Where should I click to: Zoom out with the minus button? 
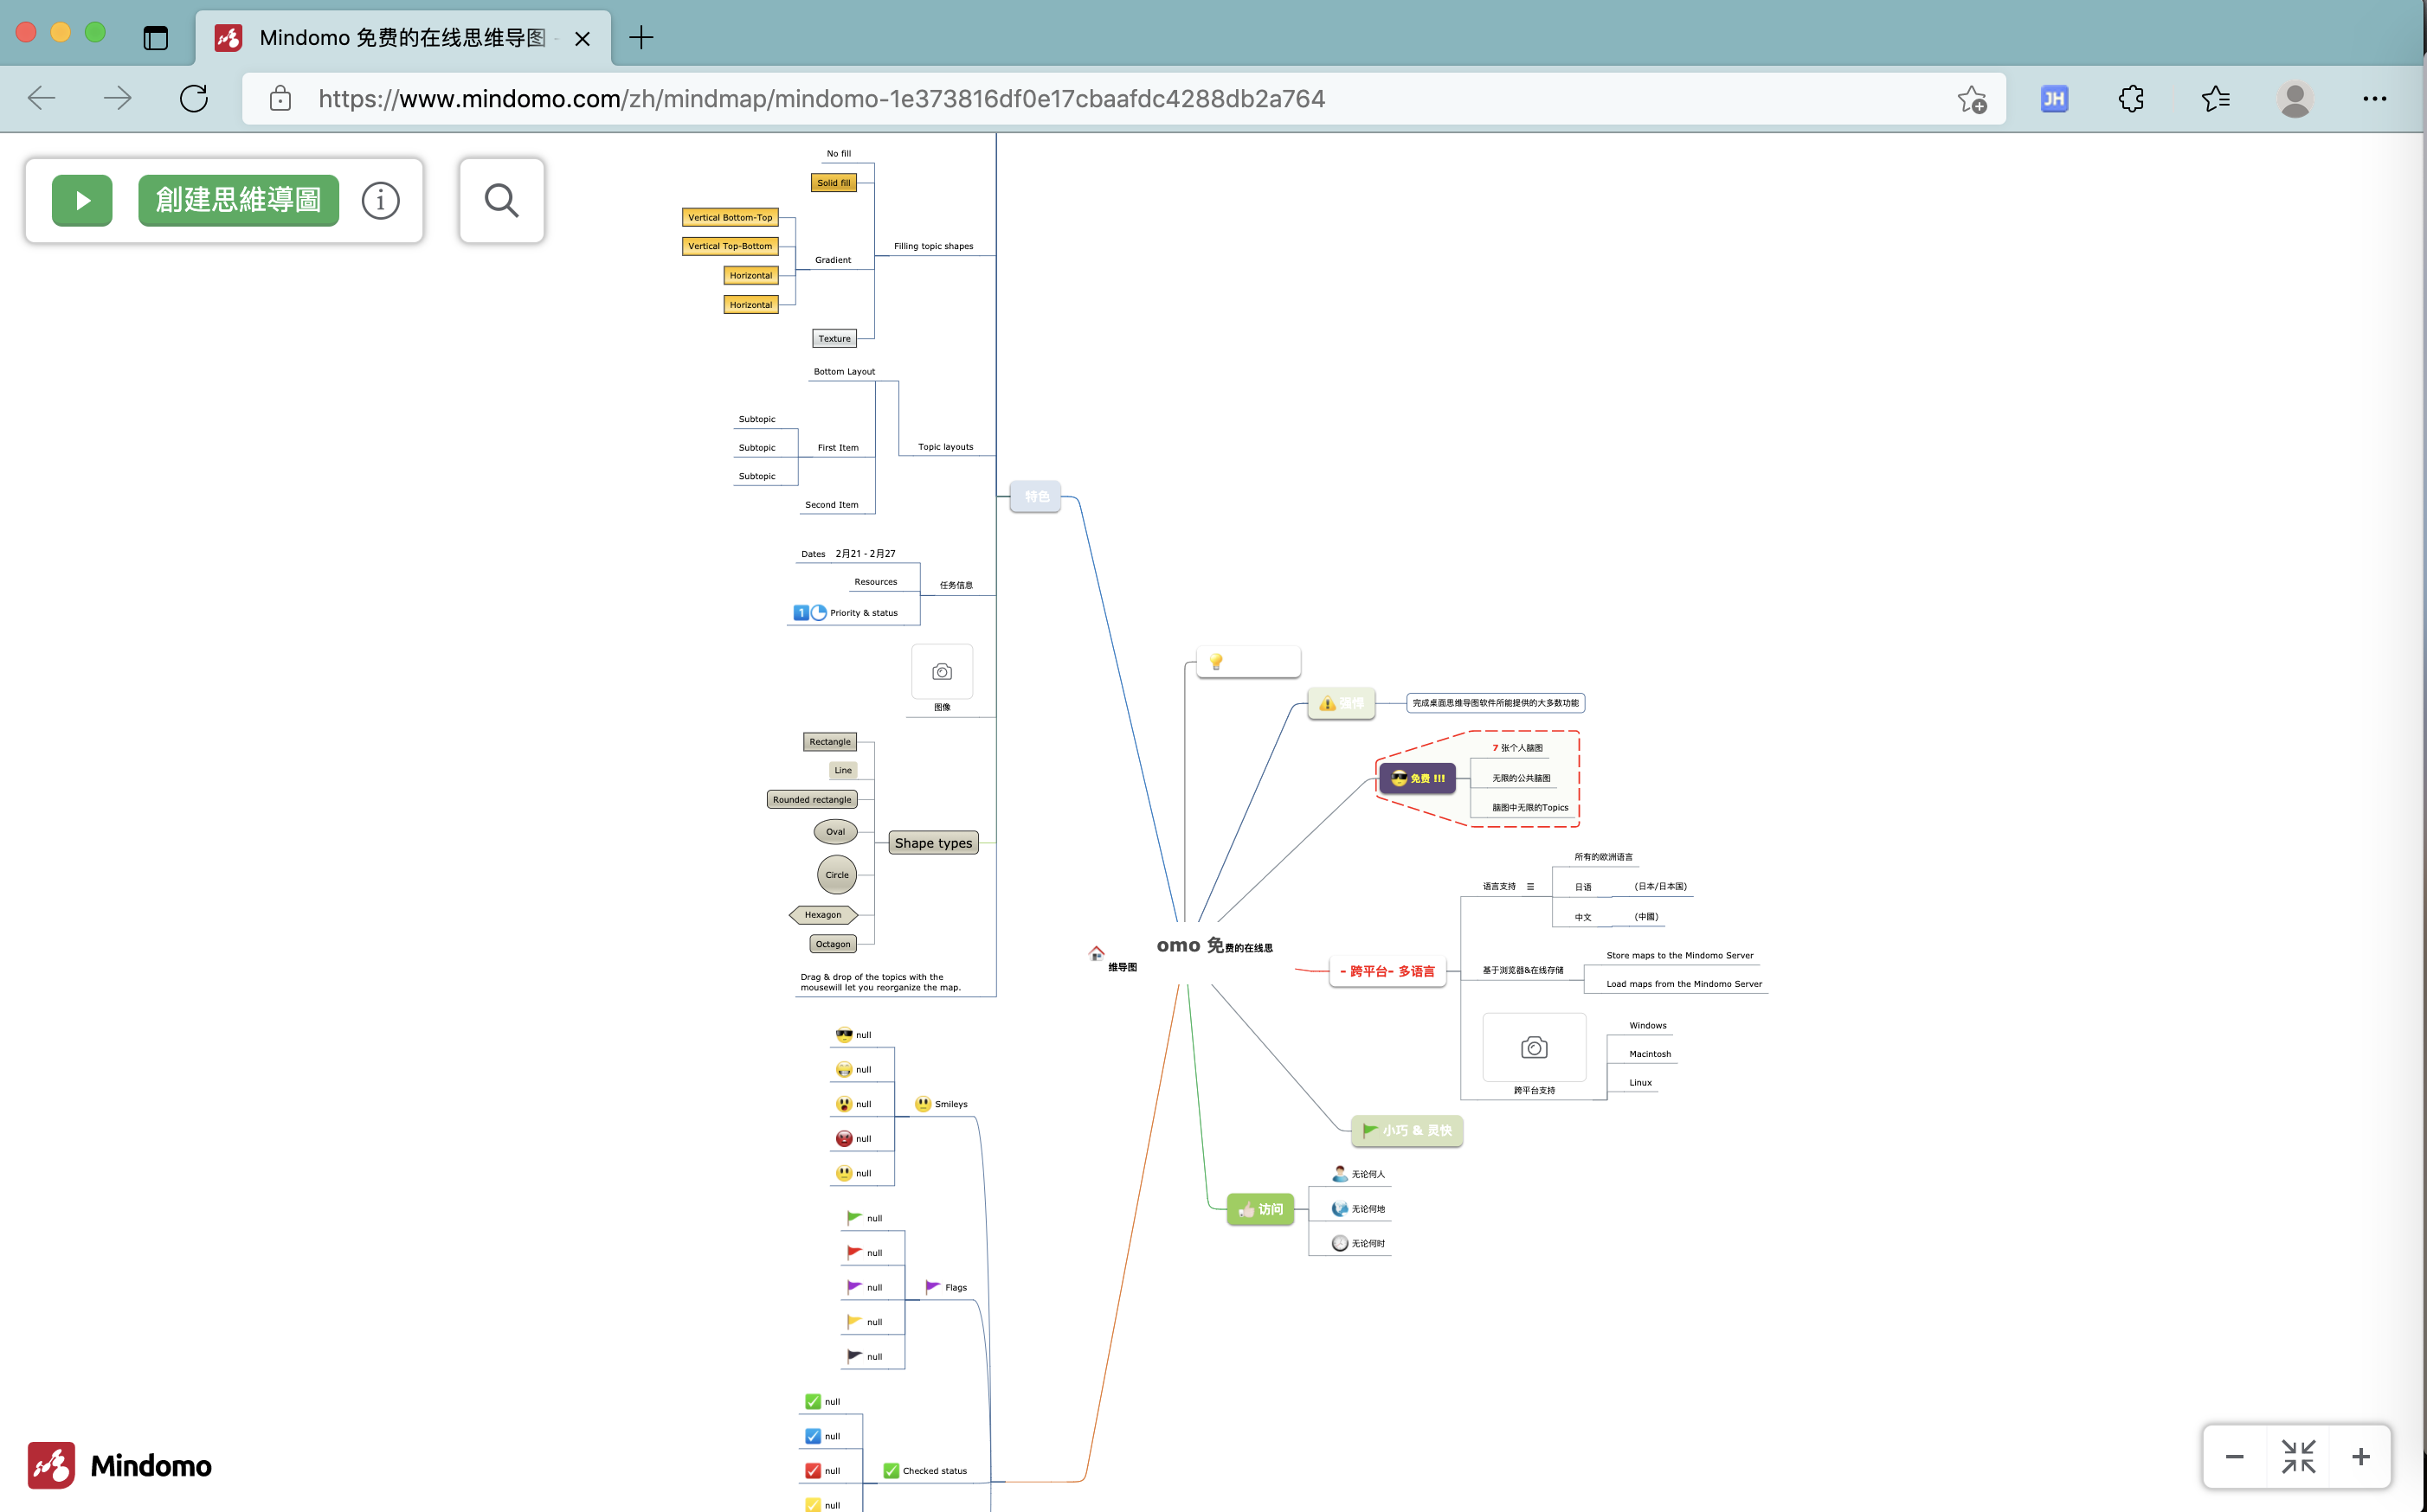2234,1457
